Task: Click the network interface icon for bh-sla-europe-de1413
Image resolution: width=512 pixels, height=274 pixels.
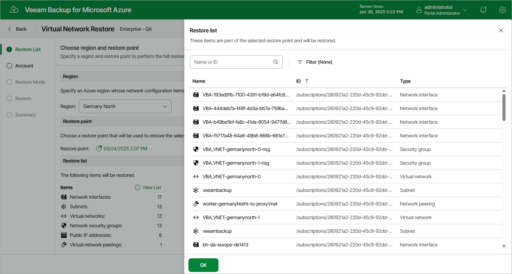Action: 196,245
